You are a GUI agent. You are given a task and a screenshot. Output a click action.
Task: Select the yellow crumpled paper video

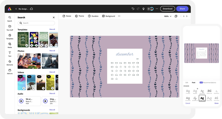[x=50, y=83]
